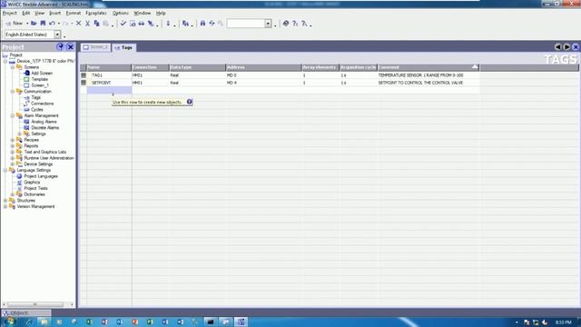
Task: Click inside the empty toolbar search field
Action: [x=246, y=24]
